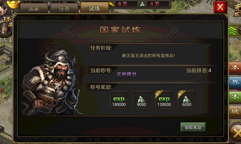
Task: Click the 180000 exp reward icon
Action: point(119,100)
